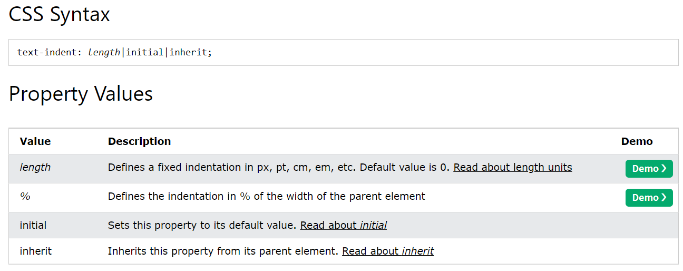
Task: Click the 'Description' column header
Action: coord(139,141)
